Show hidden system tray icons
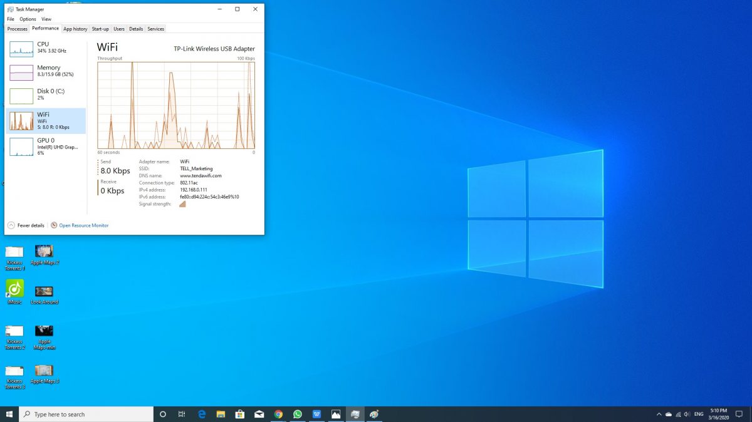Viewport: 752px width, 422px height. click(x=659, y=414)
